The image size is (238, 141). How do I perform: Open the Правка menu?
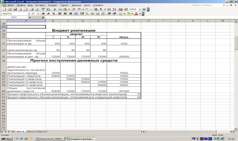21,5
